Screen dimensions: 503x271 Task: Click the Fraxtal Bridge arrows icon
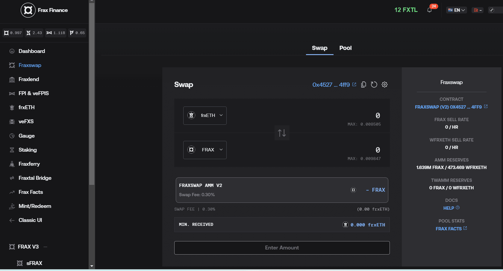[12, 178]
